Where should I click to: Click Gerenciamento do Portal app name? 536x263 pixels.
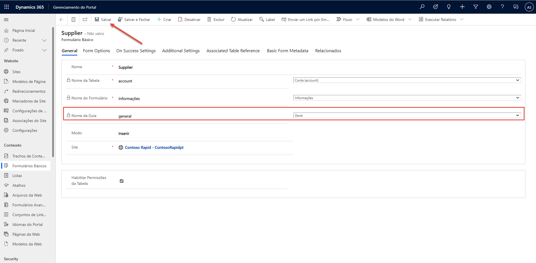click(75, 7)
